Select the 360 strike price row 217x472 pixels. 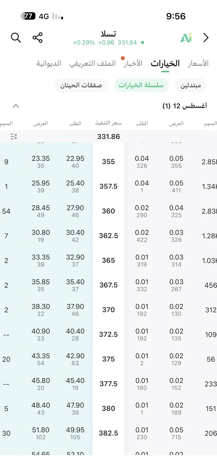pos(108,211)
